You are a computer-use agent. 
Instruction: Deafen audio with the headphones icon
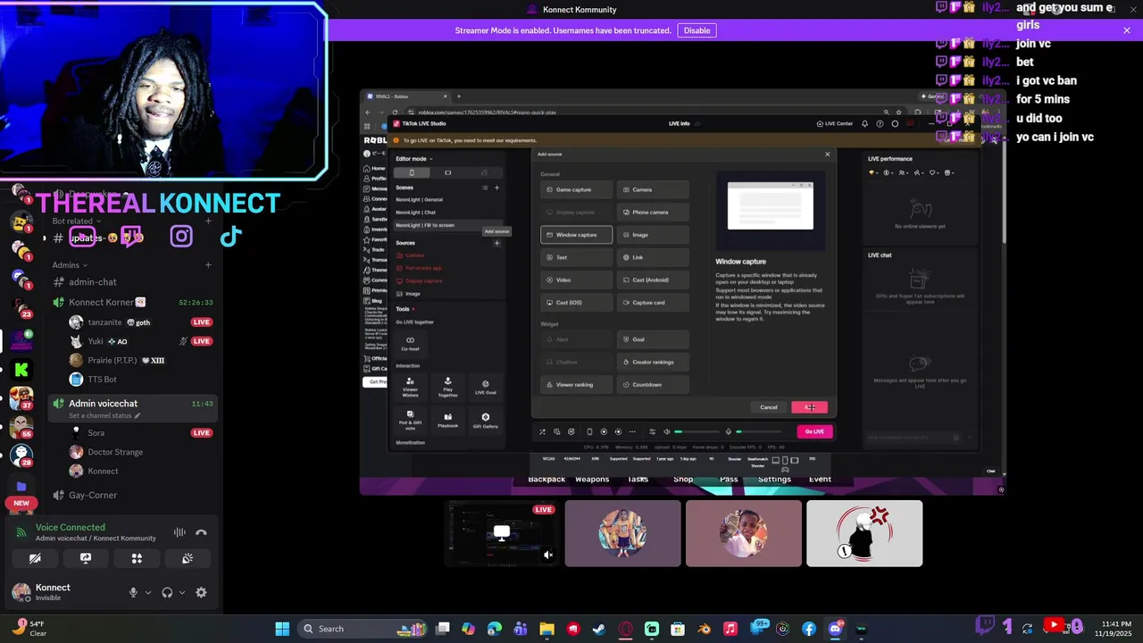click(167, 592)
